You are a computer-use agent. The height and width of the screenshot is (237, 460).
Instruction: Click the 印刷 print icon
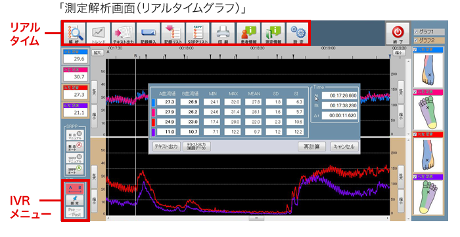(x=223, y=33)
